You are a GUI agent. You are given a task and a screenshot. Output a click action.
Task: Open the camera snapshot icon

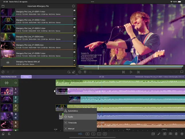click(x=165, y=134)
